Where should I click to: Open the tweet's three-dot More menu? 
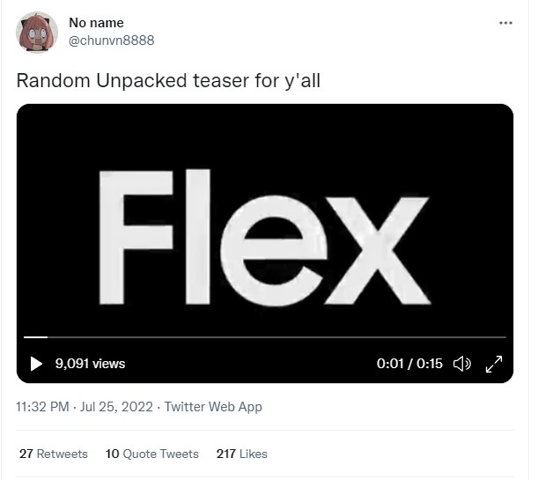505,23
